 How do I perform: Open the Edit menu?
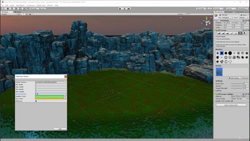point(7,5)
